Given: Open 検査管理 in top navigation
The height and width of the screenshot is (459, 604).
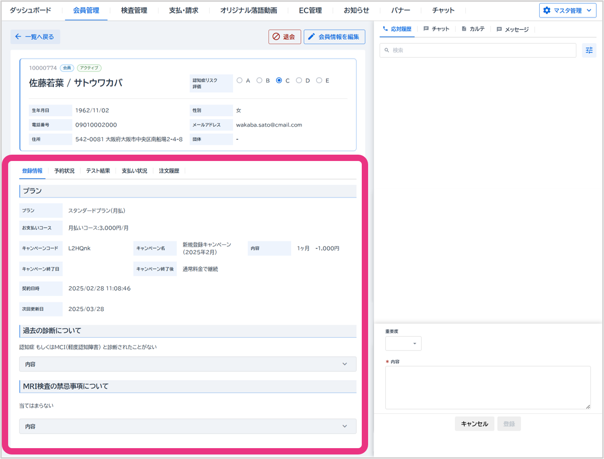Looking at the screenshot, I should [x=134, y=10].
